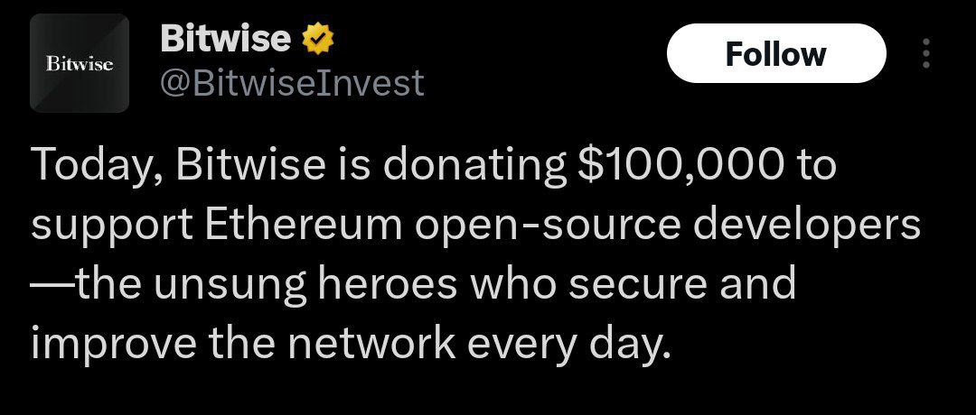Click the Bitwise display name
The image size is (976, 415).
tap(225, 39)
